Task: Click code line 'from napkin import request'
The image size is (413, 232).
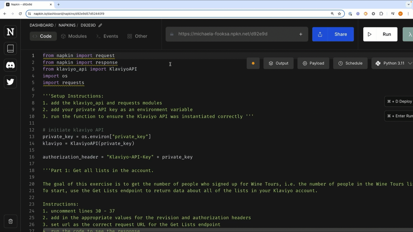Action: (79, 55)
